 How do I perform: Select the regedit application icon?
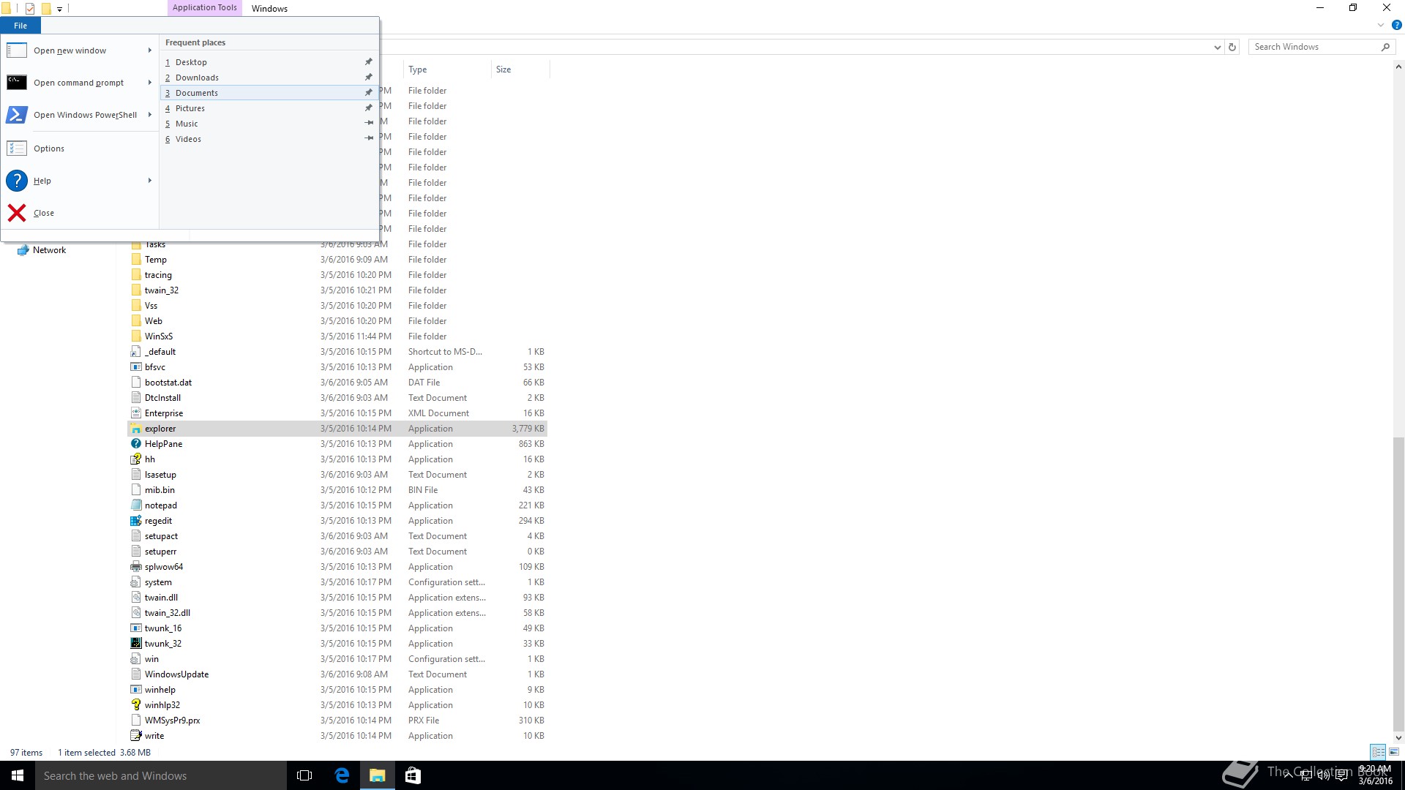coord(135,521)
